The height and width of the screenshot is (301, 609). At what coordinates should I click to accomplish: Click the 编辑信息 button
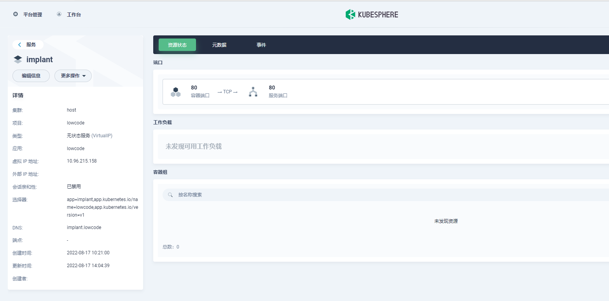[x=31, y=76]
